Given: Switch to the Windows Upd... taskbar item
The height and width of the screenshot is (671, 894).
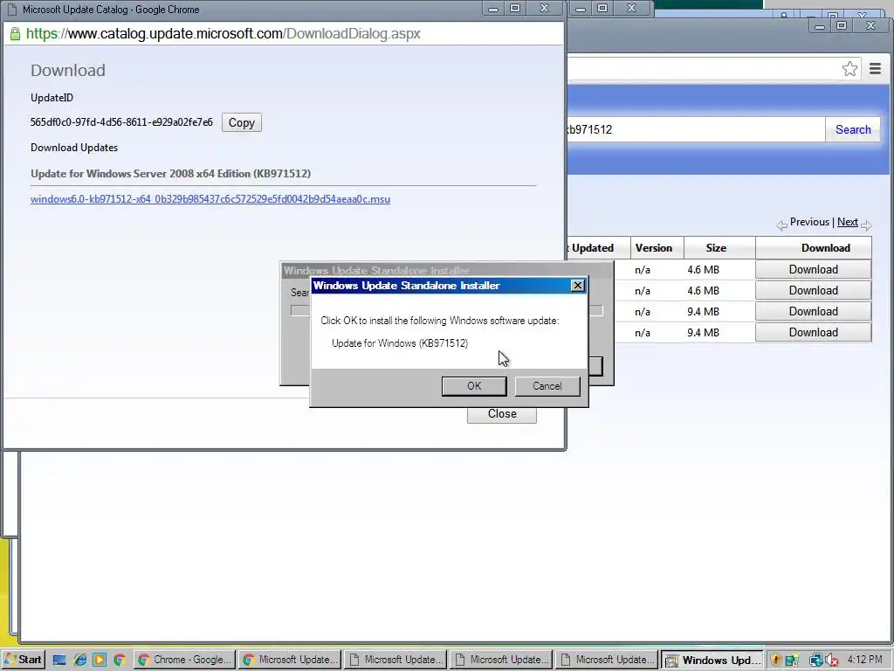Looking at the screenshot, I should [x=712, y=661].
